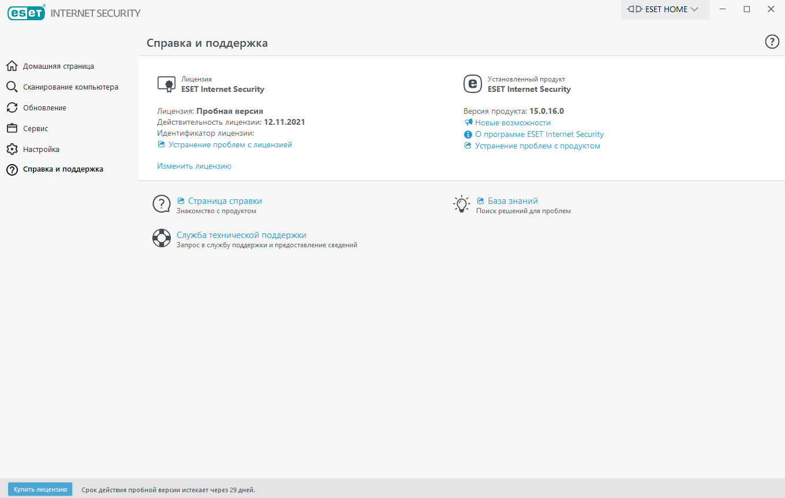This screenshot has width=785, height=498.
Task: Click external-link icon beside Устранение проблем с продуктом
Action: tap(468, 146)
